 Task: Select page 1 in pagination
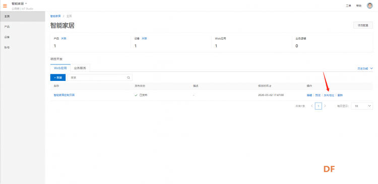tap(319, 106)
